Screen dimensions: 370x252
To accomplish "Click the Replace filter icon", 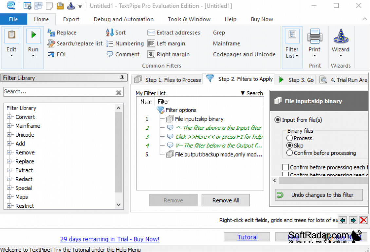I will coord(51,32).
